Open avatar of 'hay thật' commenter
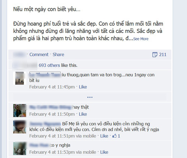Image resolution: width=187 pixels, height=158 pixels. (x=19, y=110)
